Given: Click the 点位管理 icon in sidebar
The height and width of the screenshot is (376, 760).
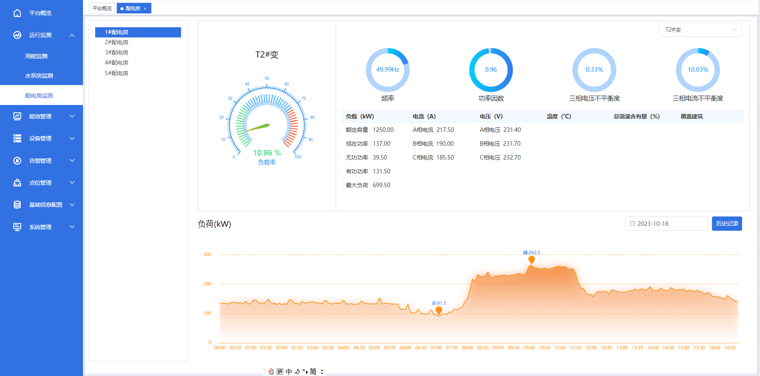Looking at the screenshot, I should (17, 183).
